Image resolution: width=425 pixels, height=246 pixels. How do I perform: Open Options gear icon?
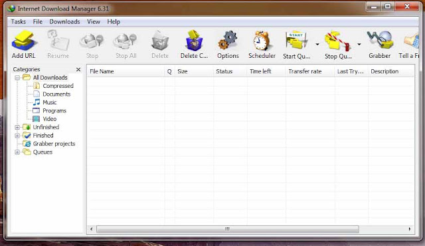[x=228, y=41]
